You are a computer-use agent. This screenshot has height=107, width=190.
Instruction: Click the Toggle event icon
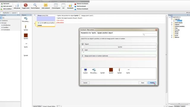[26, 6]
